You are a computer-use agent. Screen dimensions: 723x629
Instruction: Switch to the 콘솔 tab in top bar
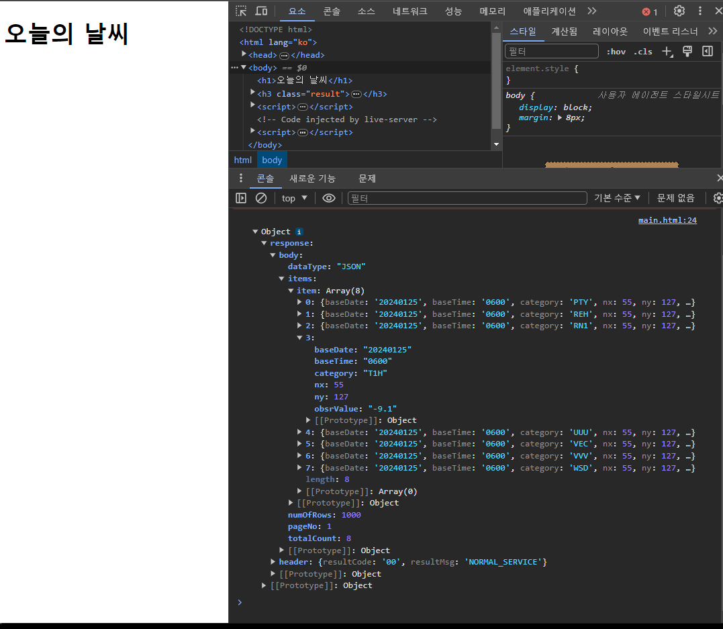click(332, 11)
